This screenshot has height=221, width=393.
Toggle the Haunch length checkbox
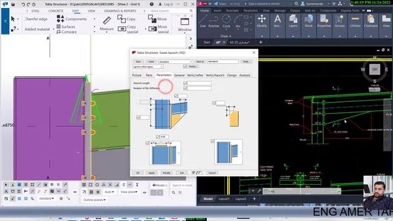[x=185, y=83]
